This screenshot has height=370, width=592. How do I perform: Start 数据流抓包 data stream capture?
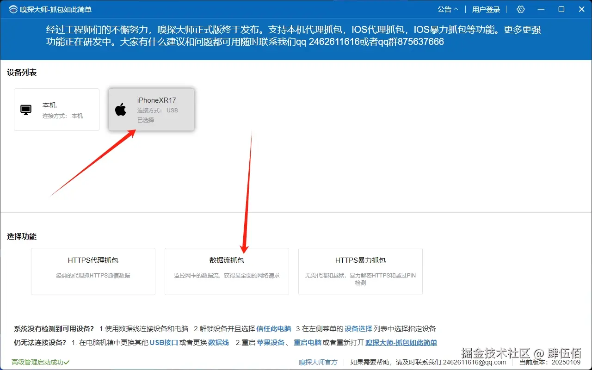[226, 271]
